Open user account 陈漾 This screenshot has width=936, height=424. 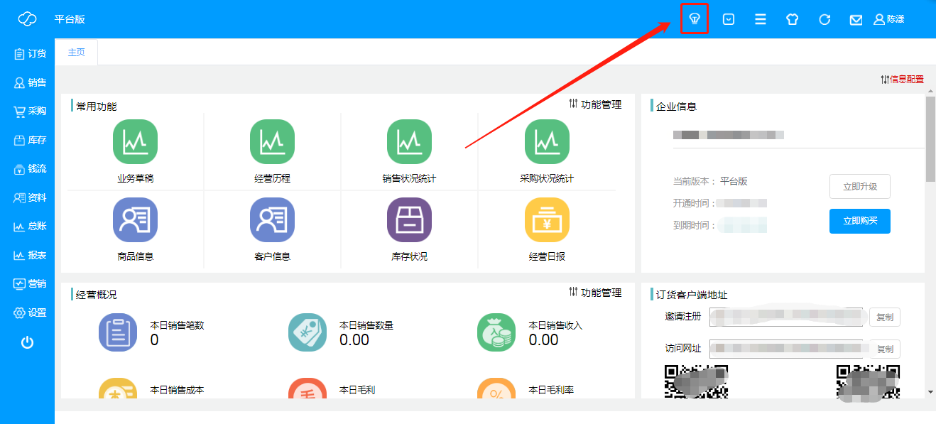point(889,19)
